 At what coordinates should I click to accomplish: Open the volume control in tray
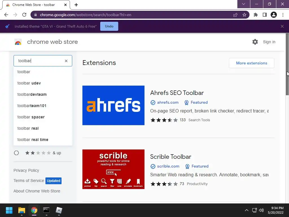(x=261, y=210)
